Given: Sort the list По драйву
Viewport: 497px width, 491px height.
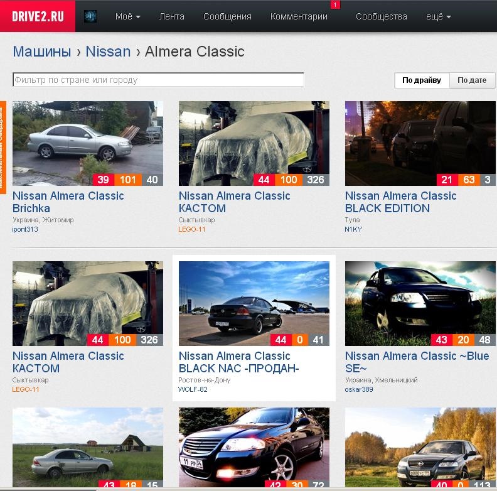Looking at the screenshot, I should click(x=422, y=80).
